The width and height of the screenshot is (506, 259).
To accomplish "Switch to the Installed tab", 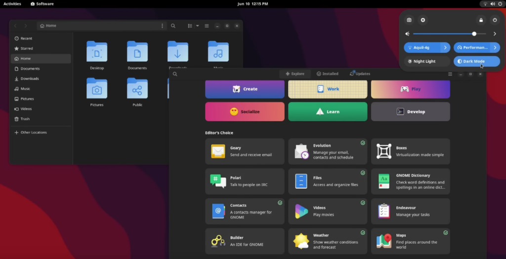I will point(328,74).
